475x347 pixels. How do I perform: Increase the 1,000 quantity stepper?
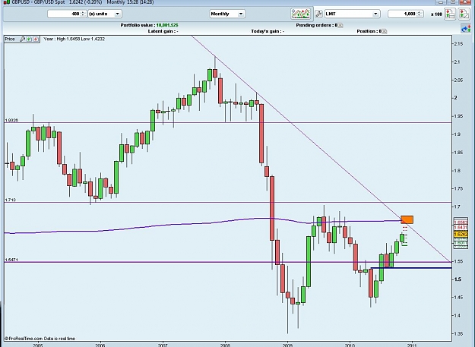point(420,12)
